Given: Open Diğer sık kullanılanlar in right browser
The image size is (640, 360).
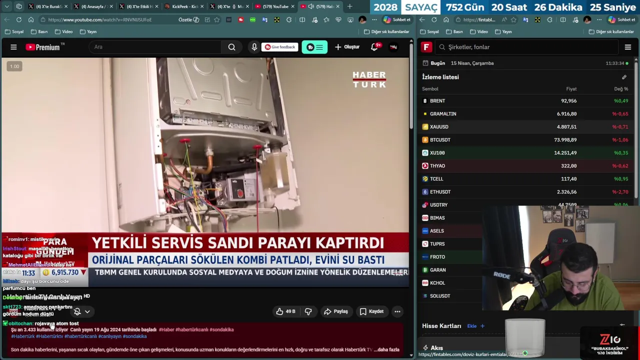Looking at the screenshot, I should coord(611,31).
